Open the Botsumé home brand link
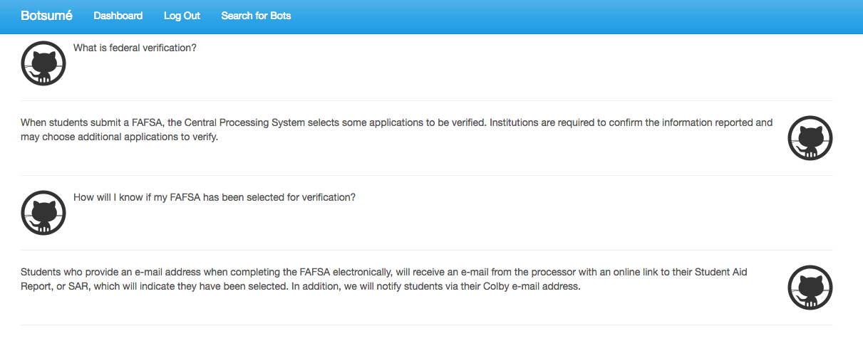 click(x=46, y=16)
